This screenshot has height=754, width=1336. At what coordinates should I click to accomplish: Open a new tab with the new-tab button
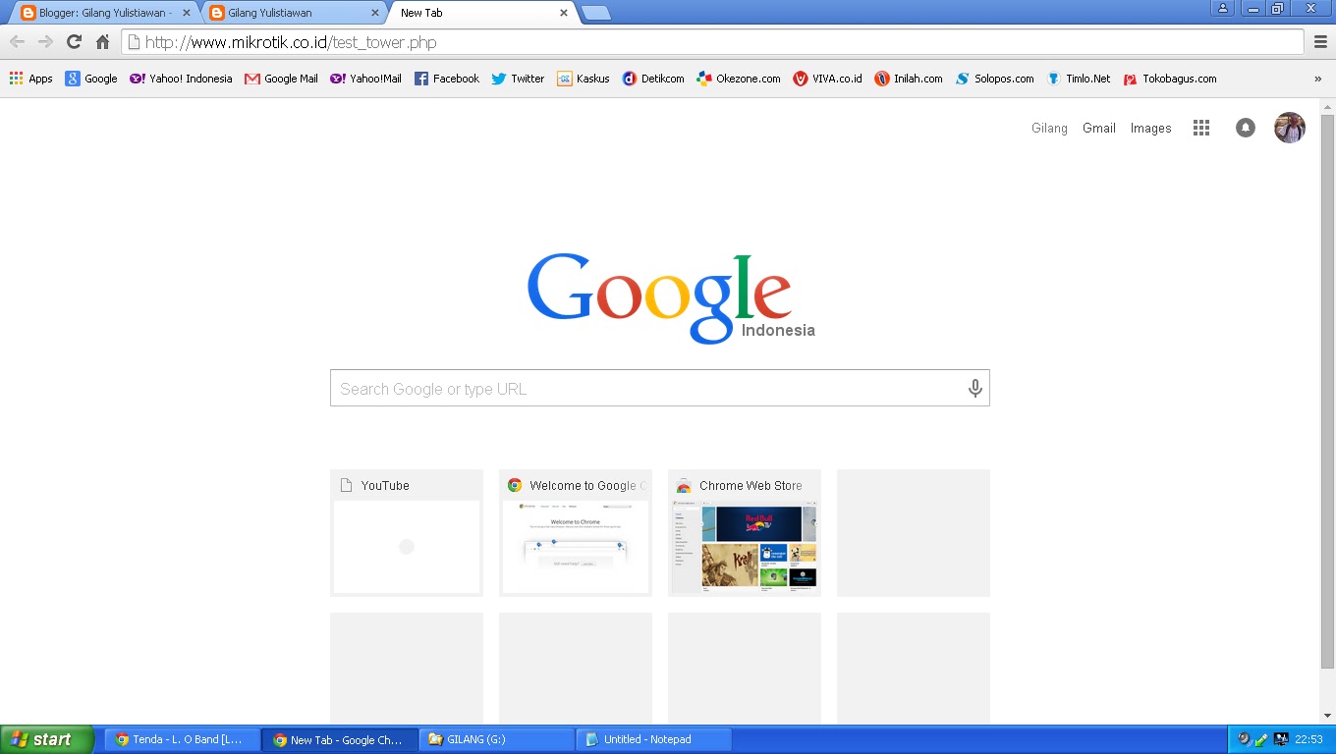[x=595, y=13]
